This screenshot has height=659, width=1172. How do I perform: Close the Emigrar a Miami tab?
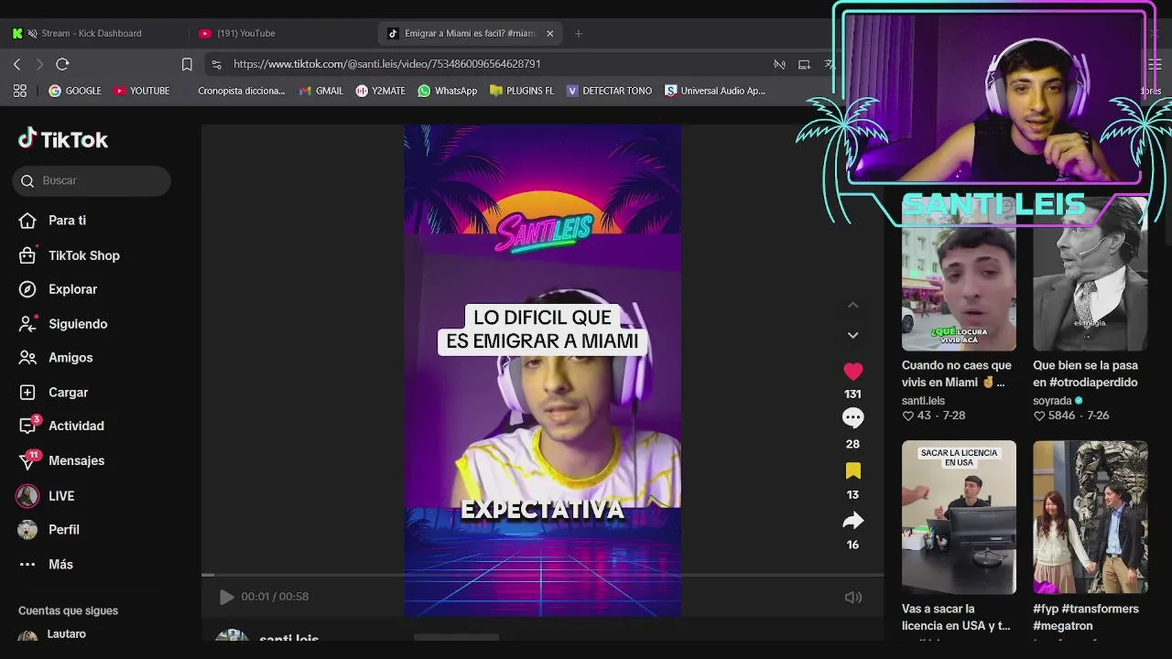click(x=549, y=34)
